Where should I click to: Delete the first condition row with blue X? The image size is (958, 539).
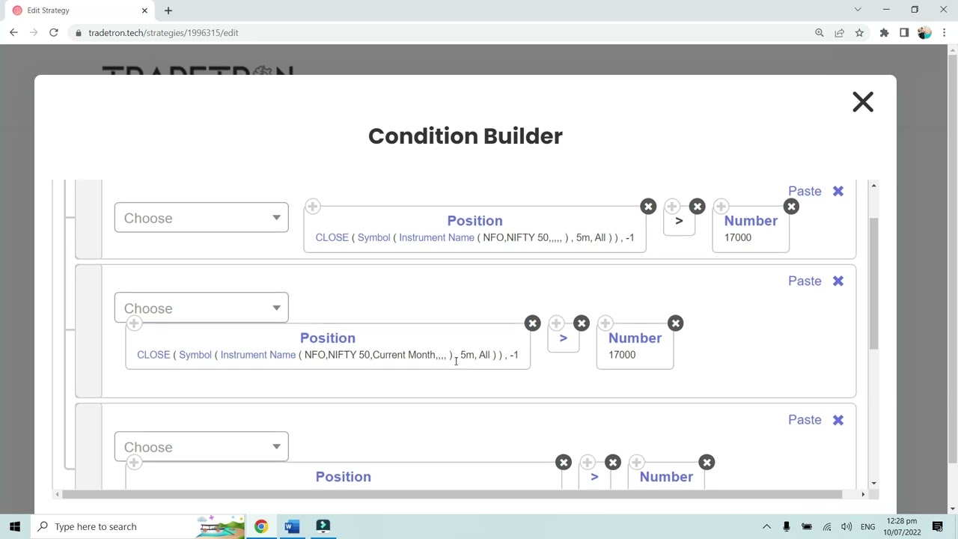pyautogui.click(x=838, y=191)
